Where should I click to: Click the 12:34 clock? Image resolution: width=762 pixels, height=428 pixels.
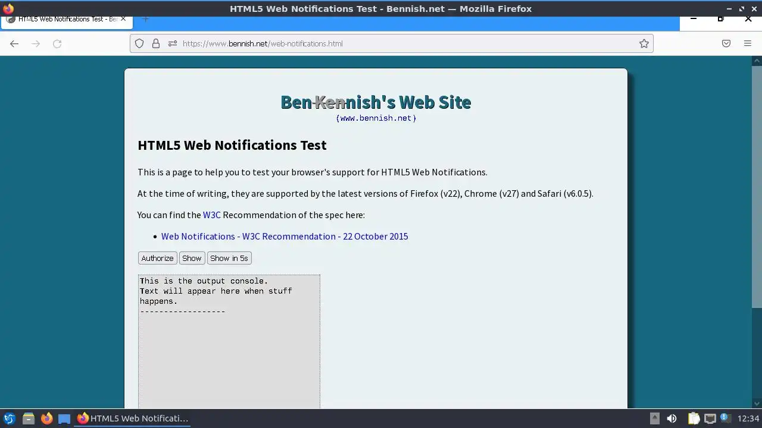point(748,418)
